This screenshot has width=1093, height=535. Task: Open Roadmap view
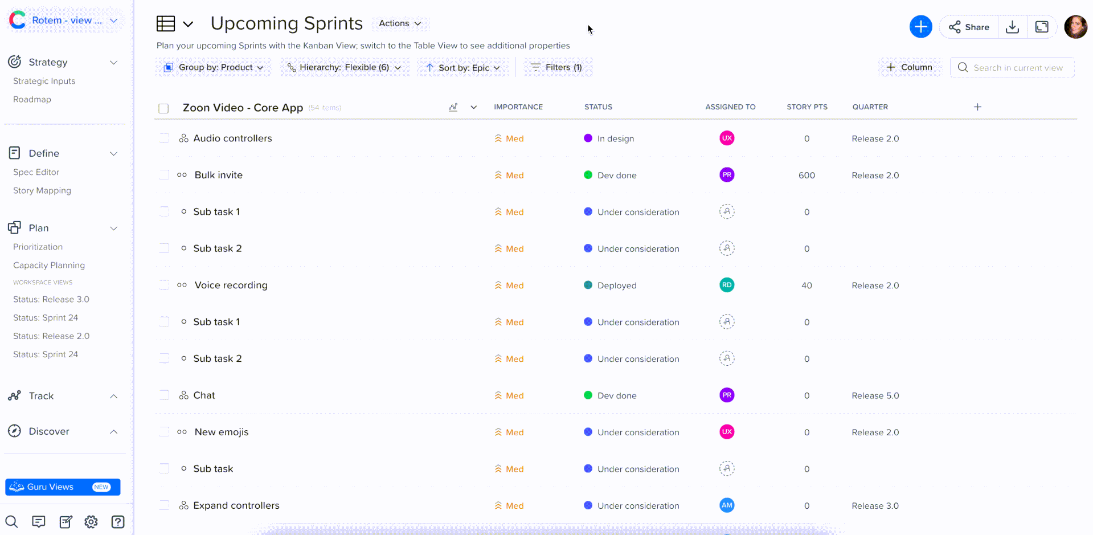tap(32, 99)
